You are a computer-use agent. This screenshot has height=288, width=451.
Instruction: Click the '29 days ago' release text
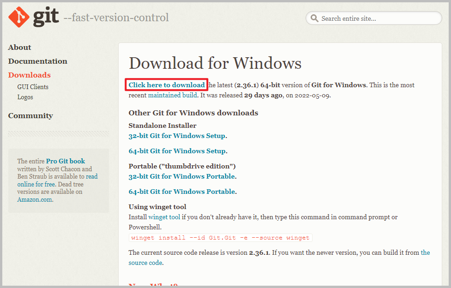(x=263, y=95)
